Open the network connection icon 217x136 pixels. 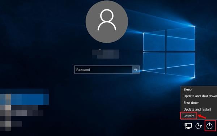click(x=188, y=126)
